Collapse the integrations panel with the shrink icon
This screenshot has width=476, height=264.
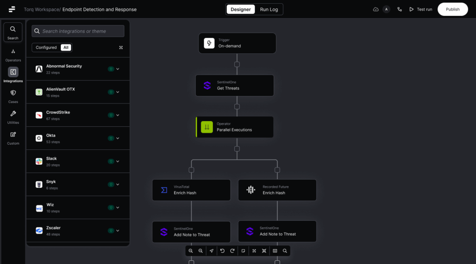[x=121, y=47]
